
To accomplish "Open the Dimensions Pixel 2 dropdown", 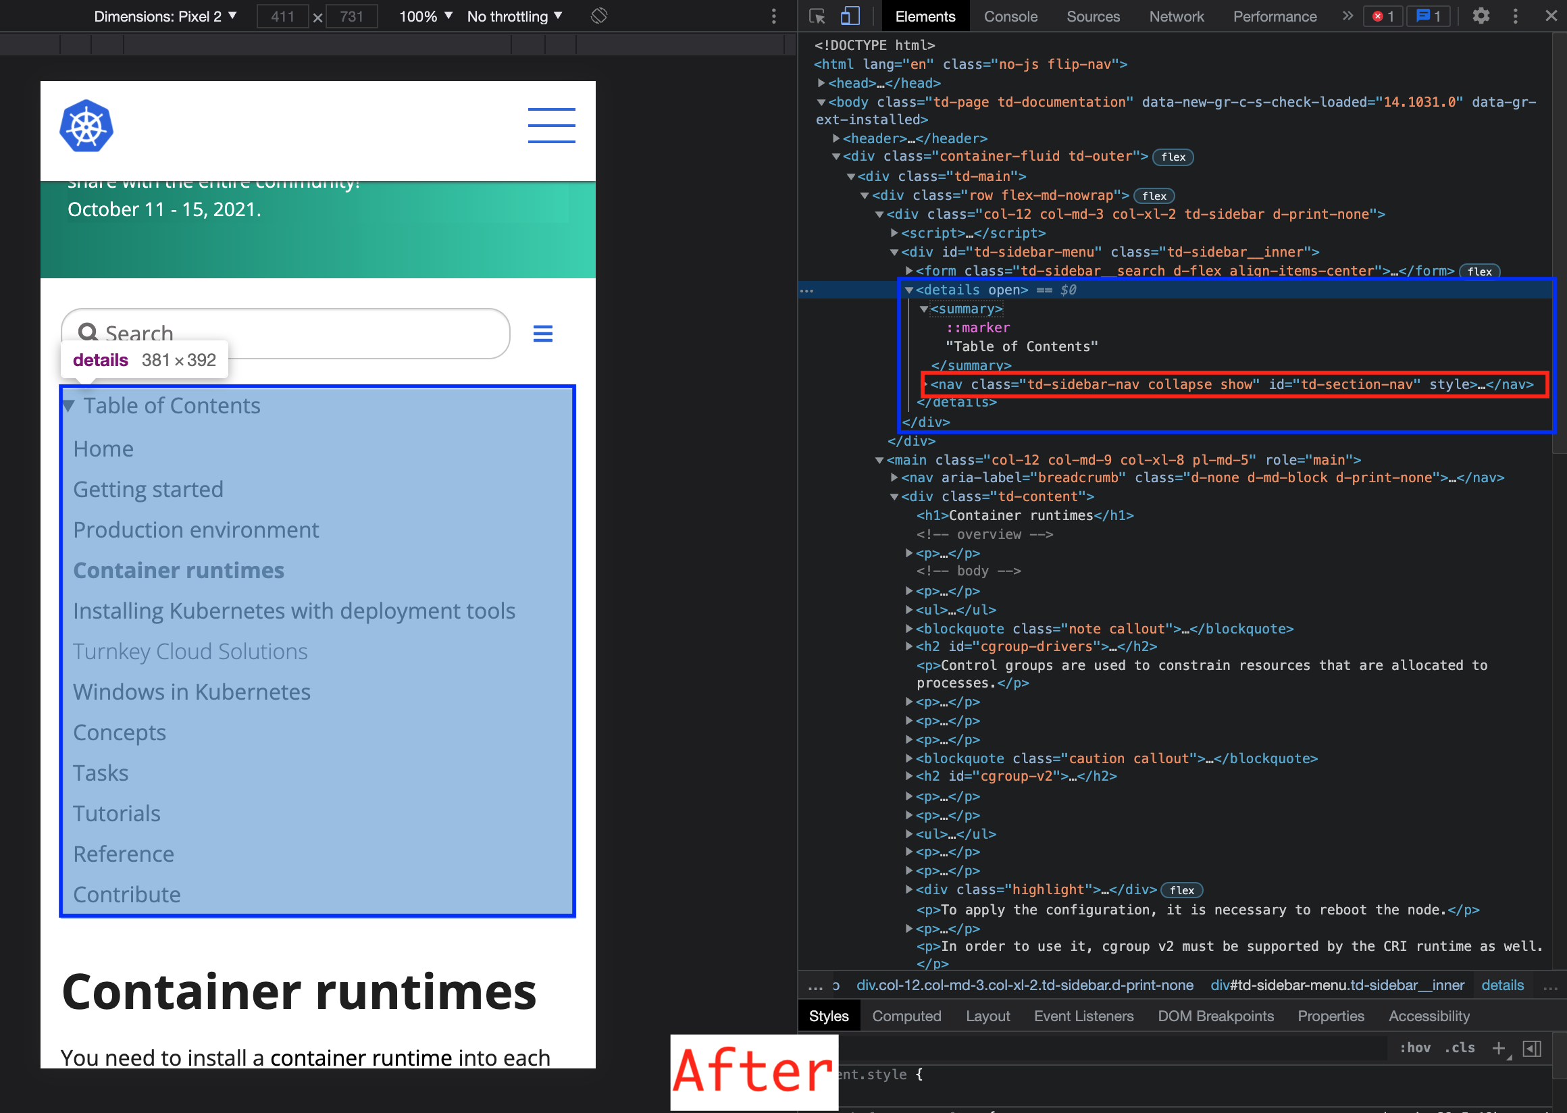I will click(165, 16).
